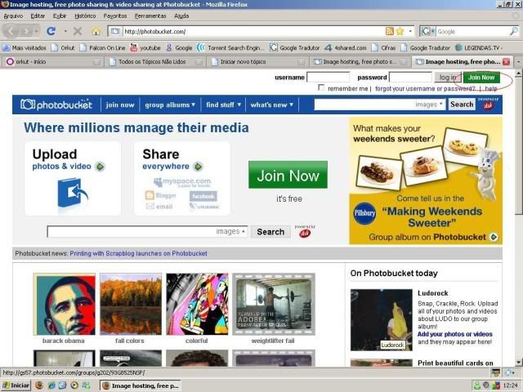
Task: Click the Facebook share logo
Action: click(x=203, y=196)
